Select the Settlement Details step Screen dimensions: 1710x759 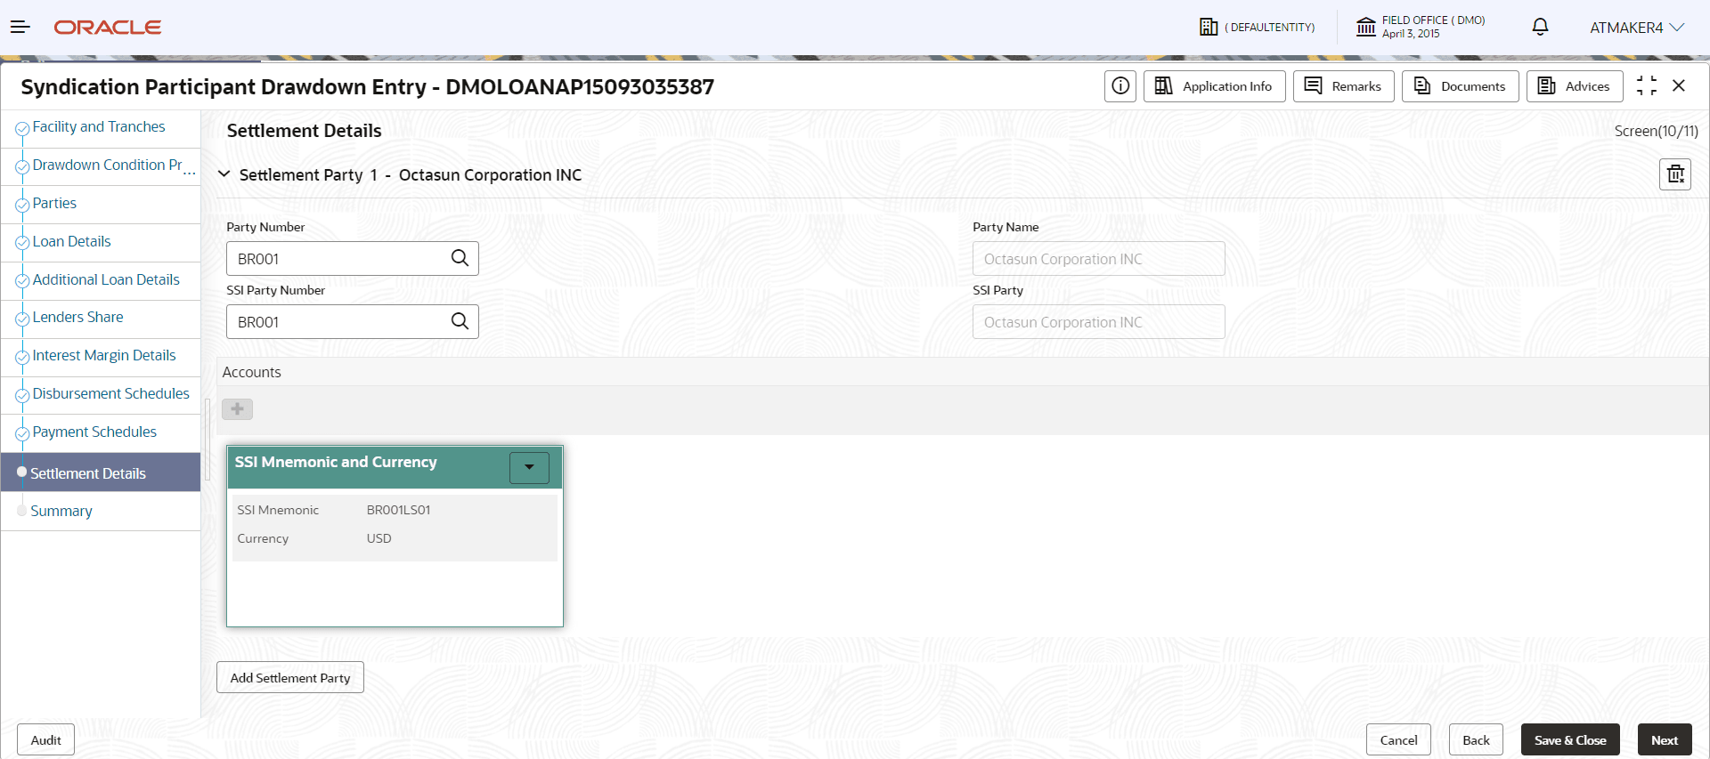pos(101,472)
